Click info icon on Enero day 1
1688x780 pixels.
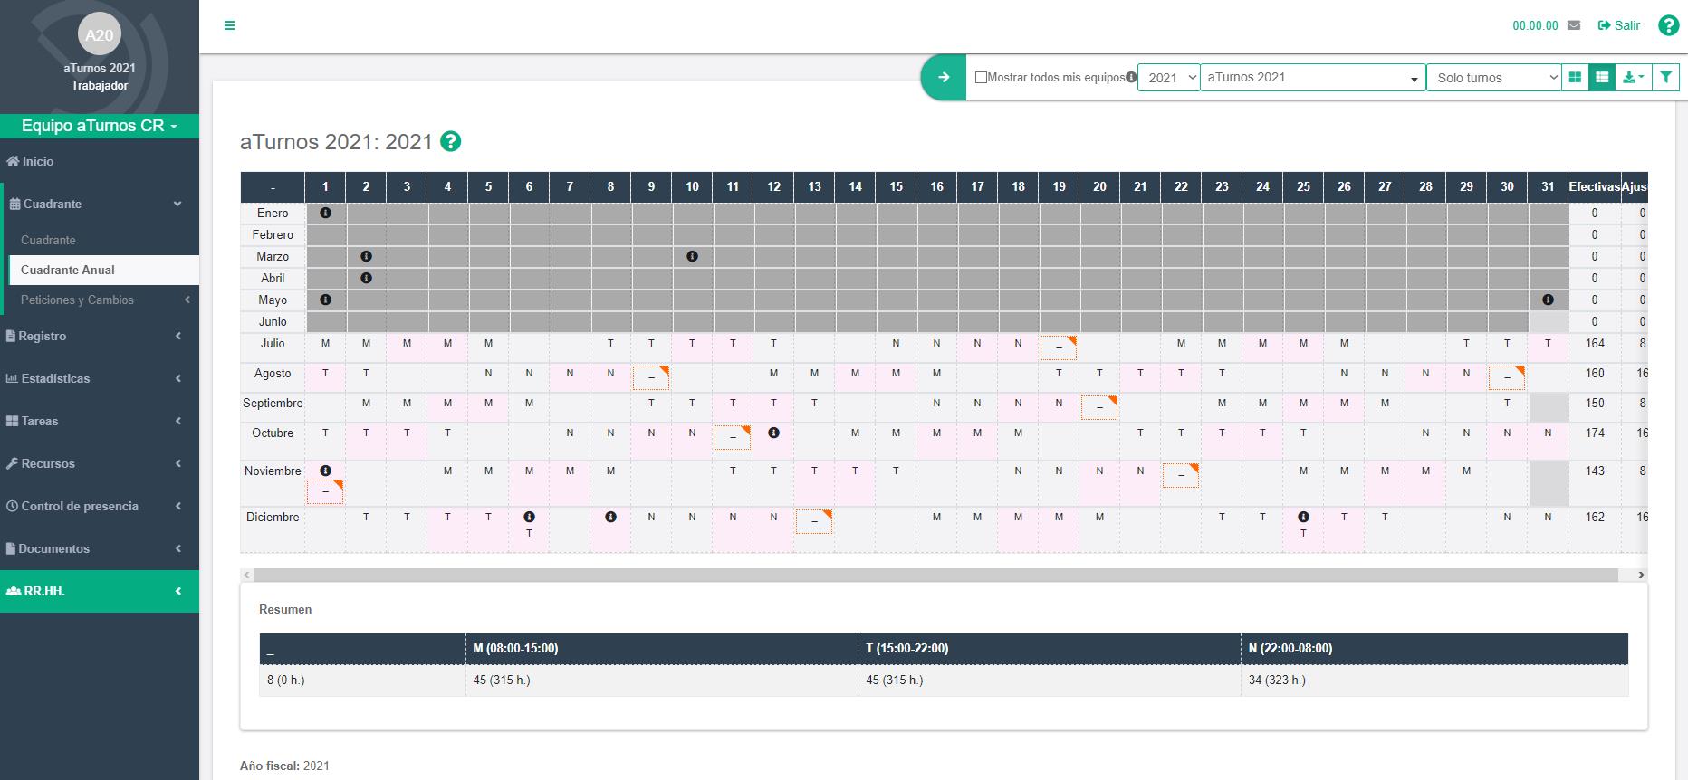click(325, 214)
